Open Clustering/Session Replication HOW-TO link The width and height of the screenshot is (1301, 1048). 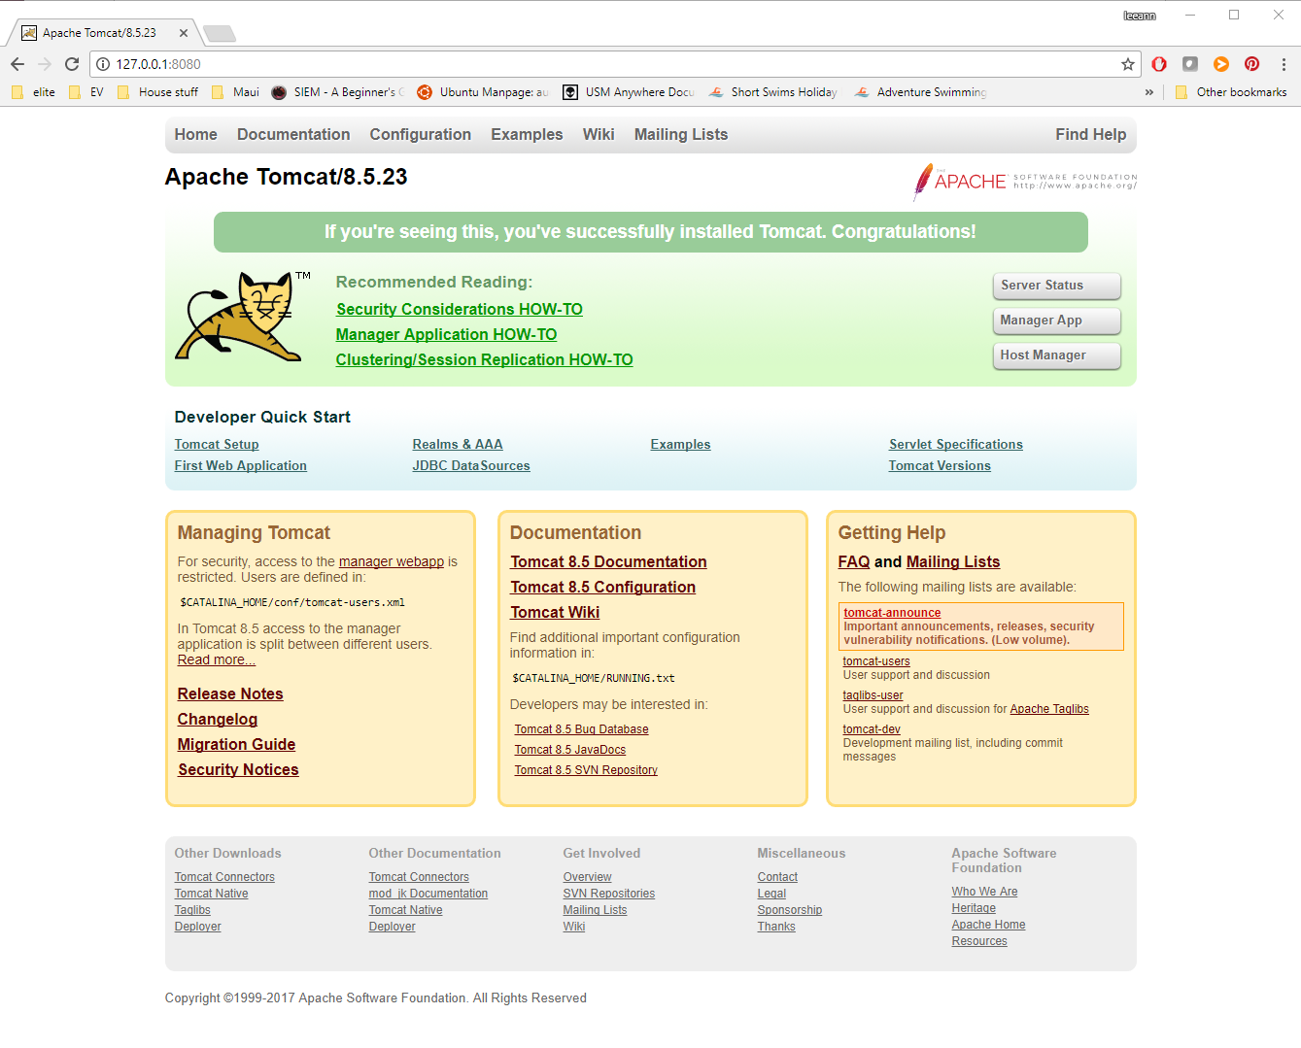(485, 359)
